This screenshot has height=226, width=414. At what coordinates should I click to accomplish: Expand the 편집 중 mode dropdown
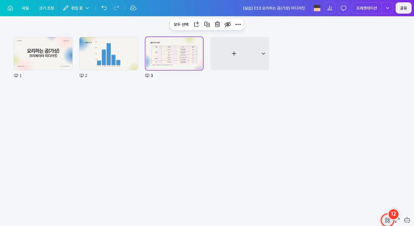(76, 8)
